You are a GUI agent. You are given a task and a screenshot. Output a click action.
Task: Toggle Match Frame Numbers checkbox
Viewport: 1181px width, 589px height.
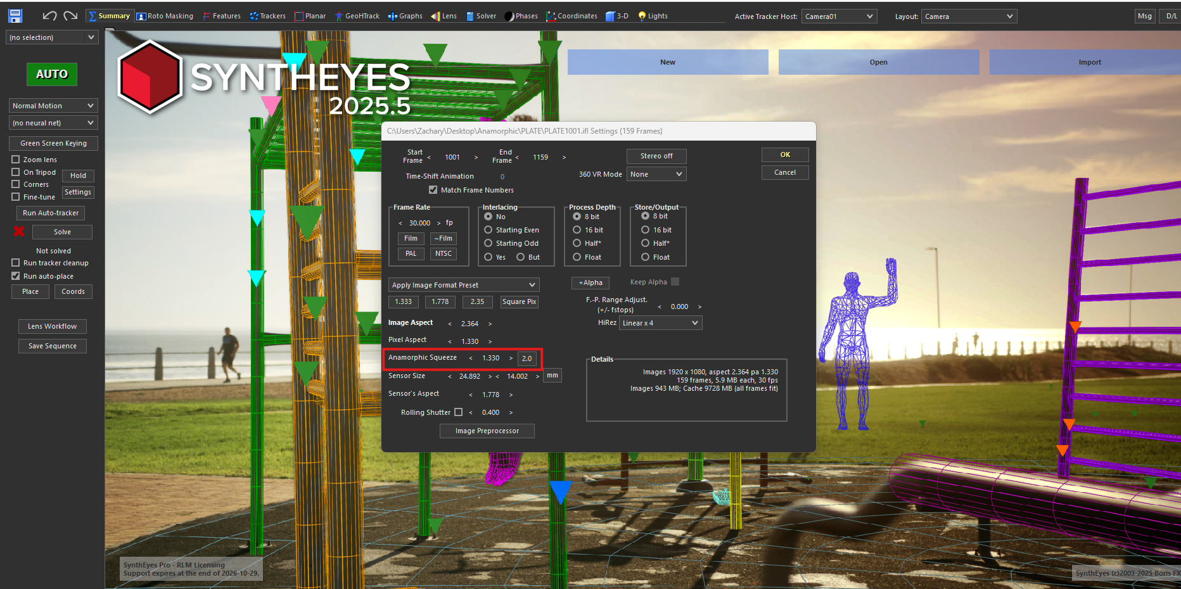[x=433, y=190]
